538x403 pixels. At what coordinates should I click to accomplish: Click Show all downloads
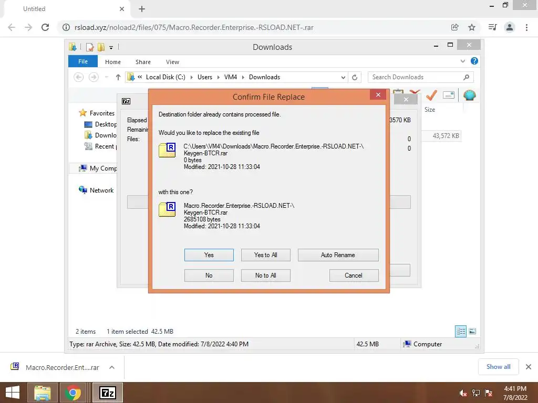pos(498,367)
